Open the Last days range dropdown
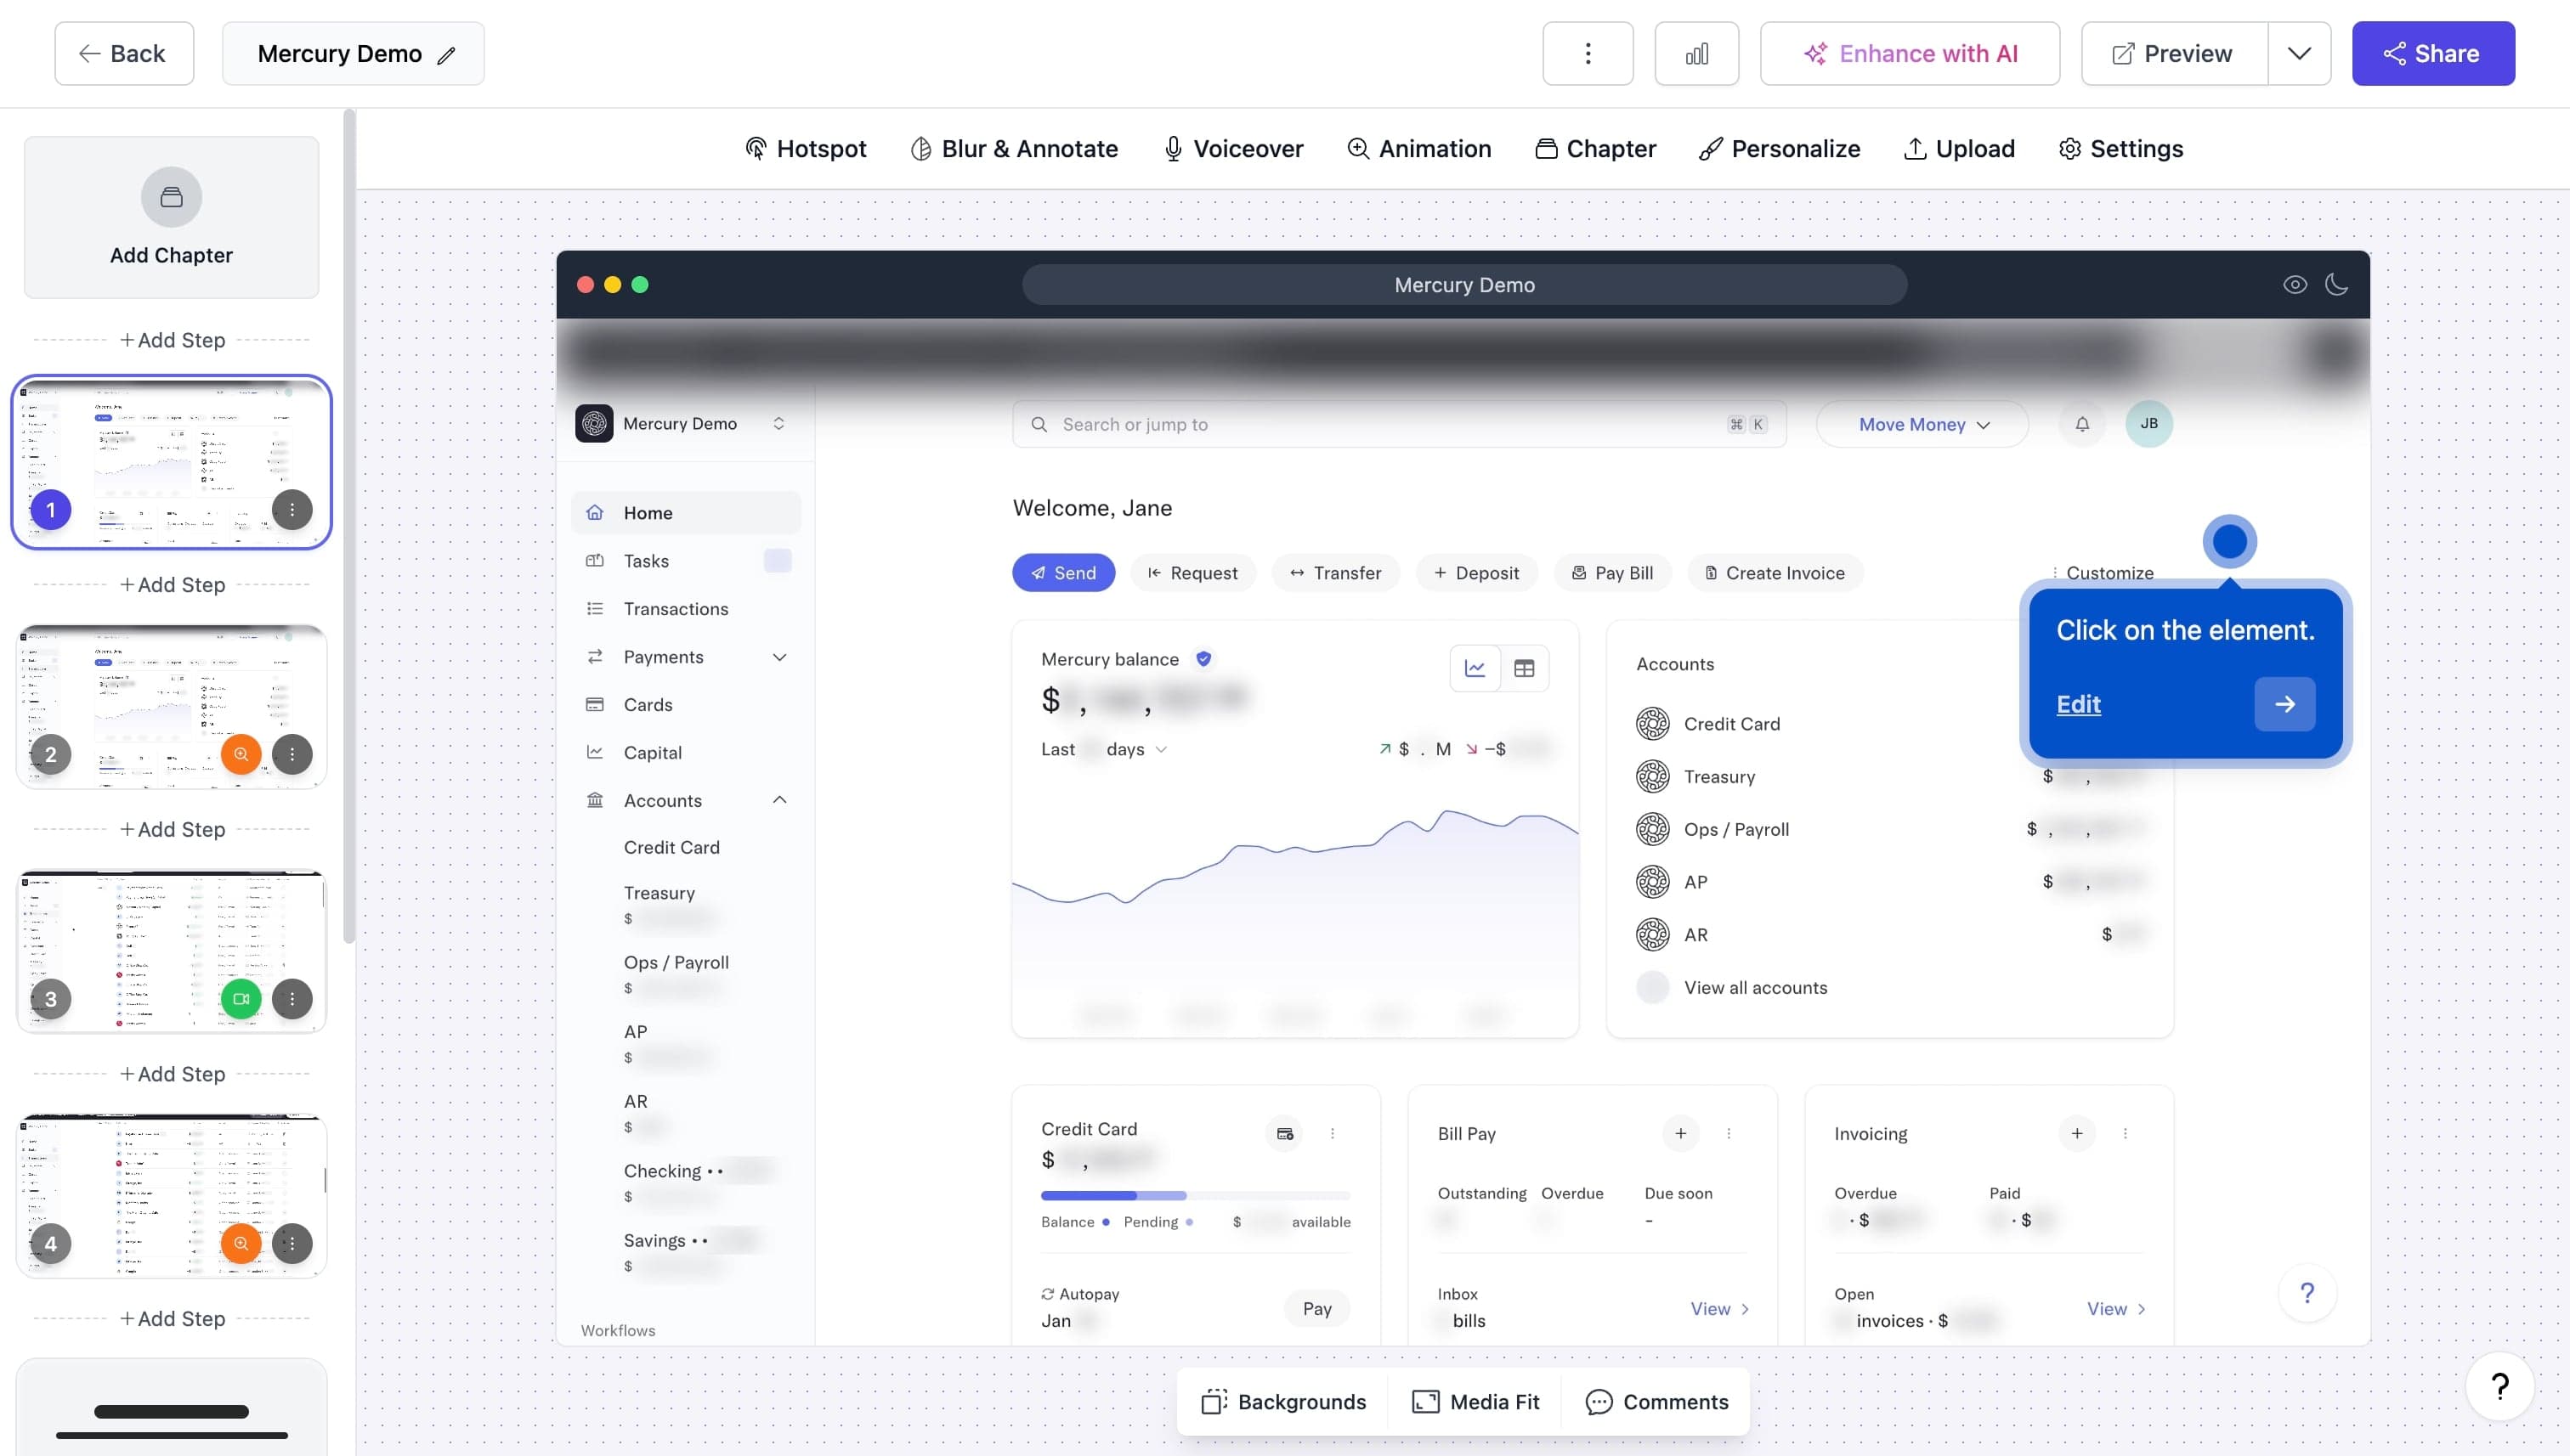Viewport: 2570px width, 1456px height. [x=1103, y=749]
